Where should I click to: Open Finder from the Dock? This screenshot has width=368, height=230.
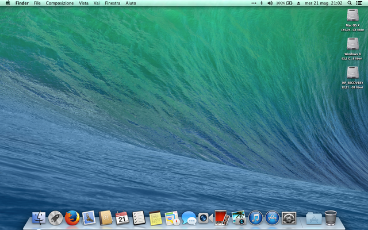(x=39, y=218)
